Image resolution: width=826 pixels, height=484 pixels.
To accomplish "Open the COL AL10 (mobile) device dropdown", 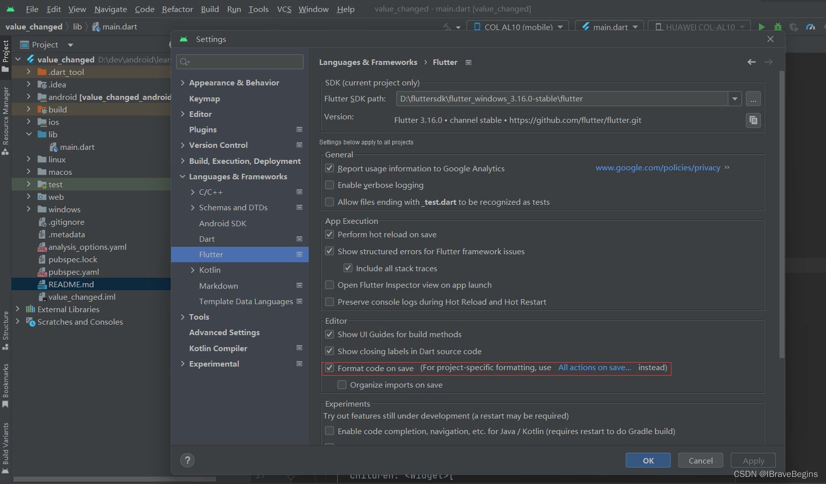I will [518, 27].
